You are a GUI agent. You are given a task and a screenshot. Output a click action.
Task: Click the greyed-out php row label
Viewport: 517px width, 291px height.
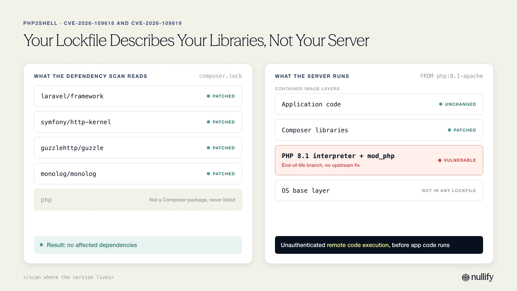coord(46,200)
